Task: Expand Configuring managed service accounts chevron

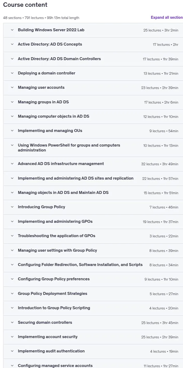Action: coord(12,366)
